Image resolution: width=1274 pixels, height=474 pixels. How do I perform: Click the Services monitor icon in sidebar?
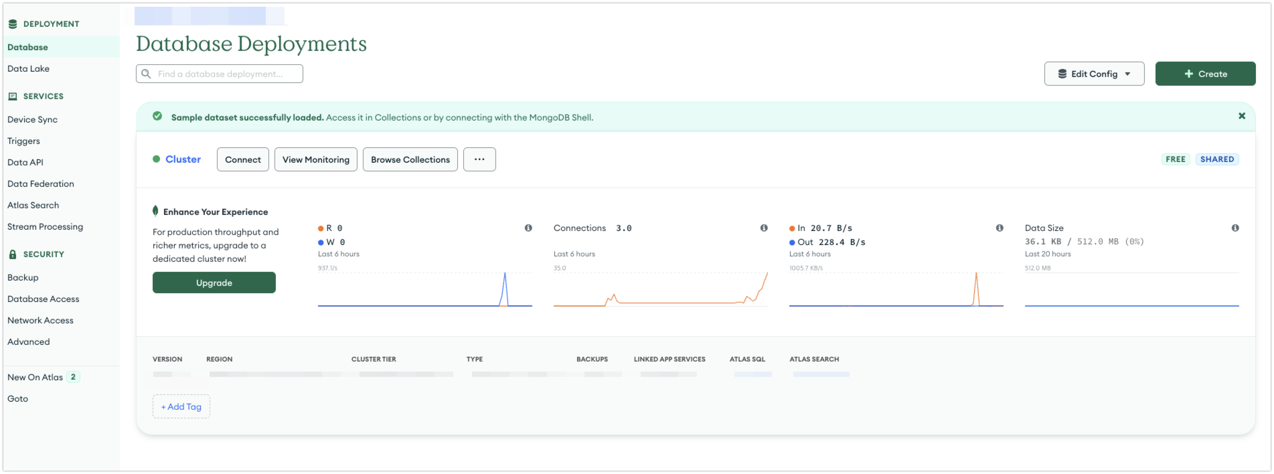pos(13,96)
